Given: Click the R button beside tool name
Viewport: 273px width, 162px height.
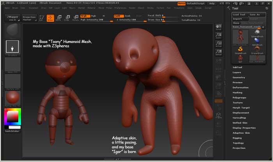Looking at the screenshot, I should (x=263, y=27).
